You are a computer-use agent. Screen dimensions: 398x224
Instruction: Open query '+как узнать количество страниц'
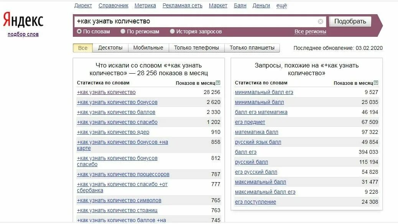(117, 210)
